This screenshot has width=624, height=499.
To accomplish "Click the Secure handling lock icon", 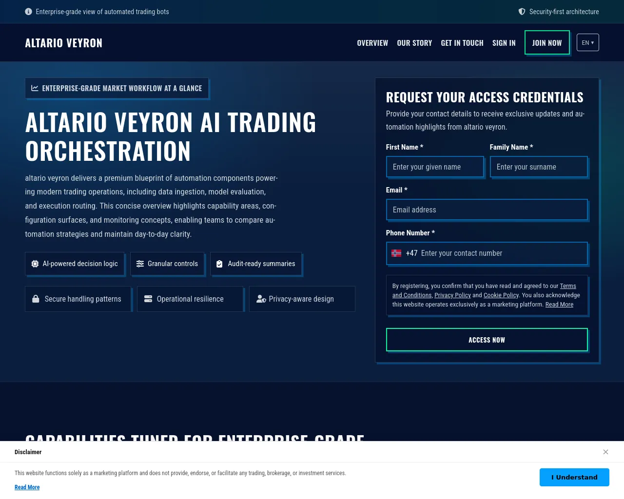I will [x=36, y=299].
